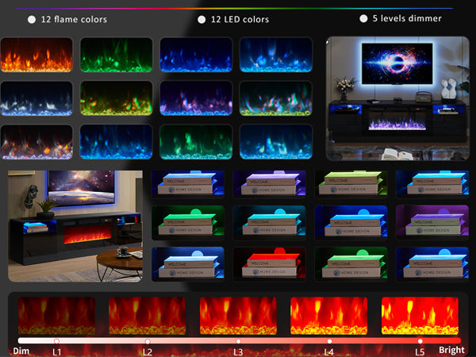Image resolution: width=476 pixels, height=357 pixels.
Task: Select the 5 levels dimmer bullet
Action: coord(364,18)
